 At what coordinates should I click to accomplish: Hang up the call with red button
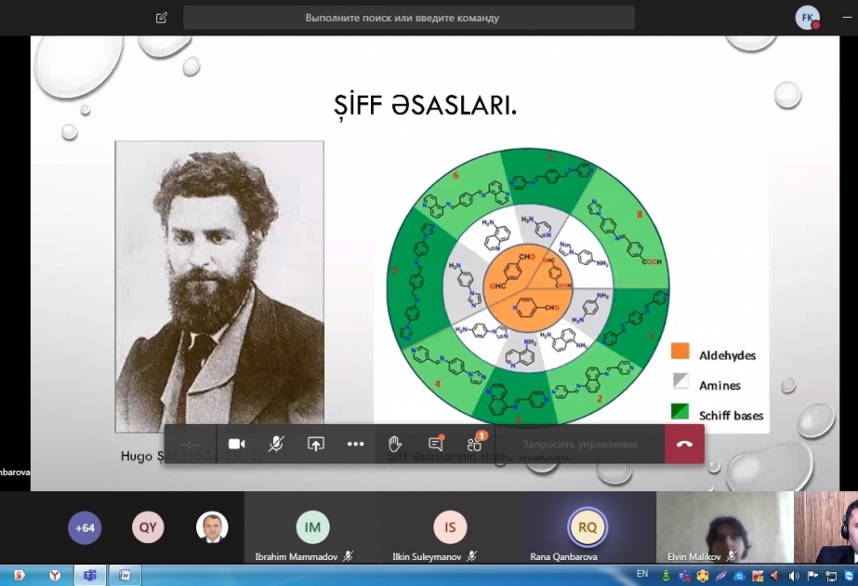click(x=684, y=445)
